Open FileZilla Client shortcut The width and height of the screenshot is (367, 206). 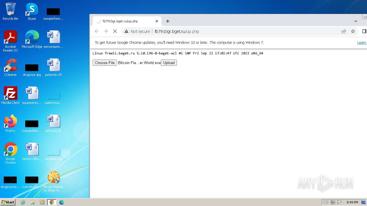click(10, 95)
